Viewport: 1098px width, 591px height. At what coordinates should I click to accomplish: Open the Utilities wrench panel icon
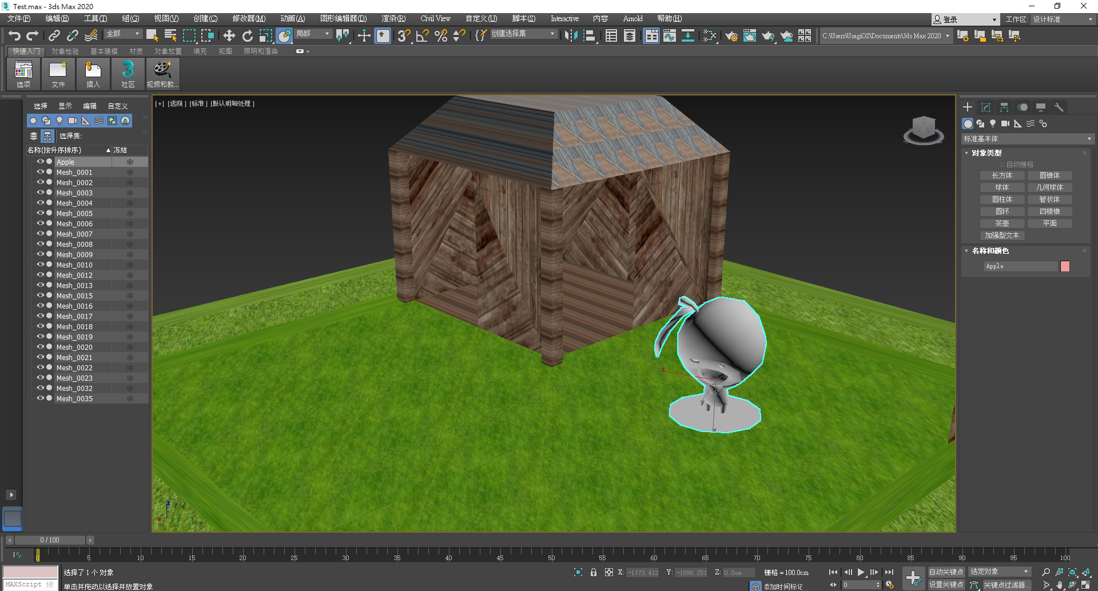[x=1059, y=107]
